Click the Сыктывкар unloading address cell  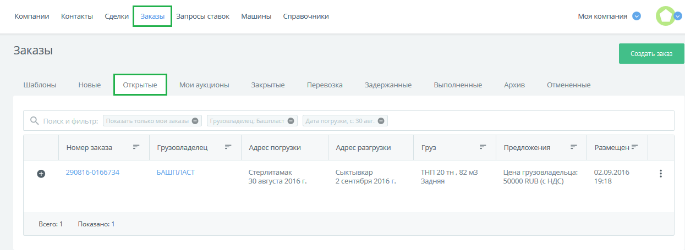(x=365, y=177)
